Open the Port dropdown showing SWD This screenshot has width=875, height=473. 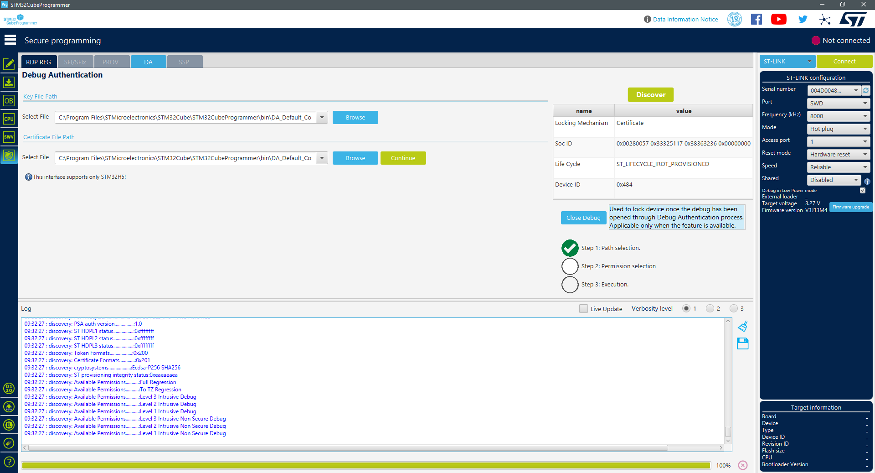838,103
